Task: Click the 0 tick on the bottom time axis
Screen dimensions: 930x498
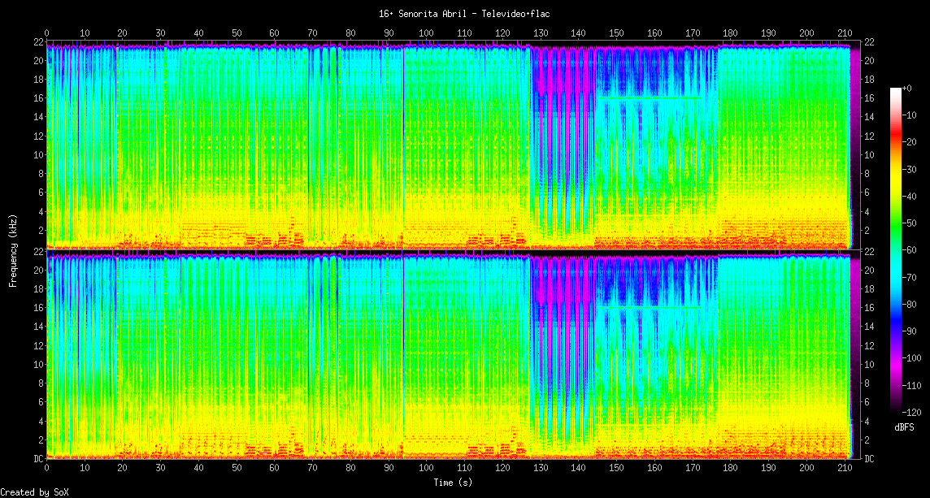Action: (47, 469)
